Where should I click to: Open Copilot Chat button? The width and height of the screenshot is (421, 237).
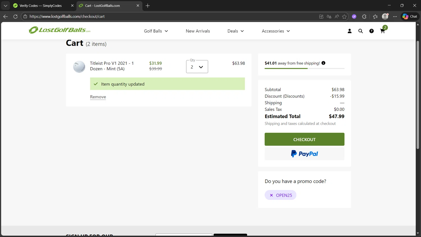tap(410, 17)
